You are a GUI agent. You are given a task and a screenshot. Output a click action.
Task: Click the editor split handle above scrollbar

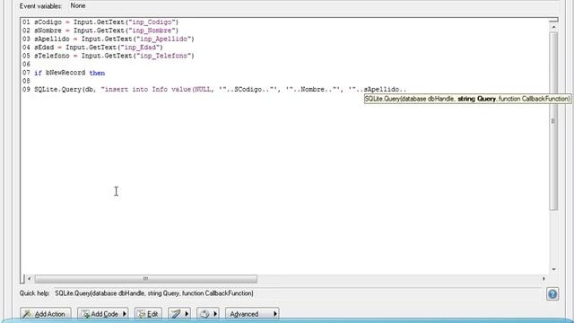pos(553,20)
